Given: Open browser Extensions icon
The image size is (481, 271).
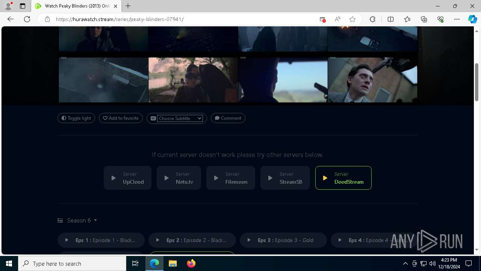Looking at the screenshot, I should (x=372, y=19).
